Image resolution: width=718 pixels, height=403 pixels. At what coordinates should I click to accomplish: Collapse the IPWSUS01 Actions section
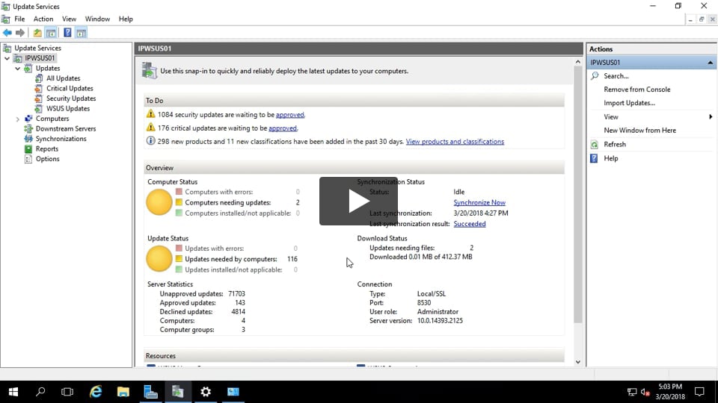tap(711, 63)
